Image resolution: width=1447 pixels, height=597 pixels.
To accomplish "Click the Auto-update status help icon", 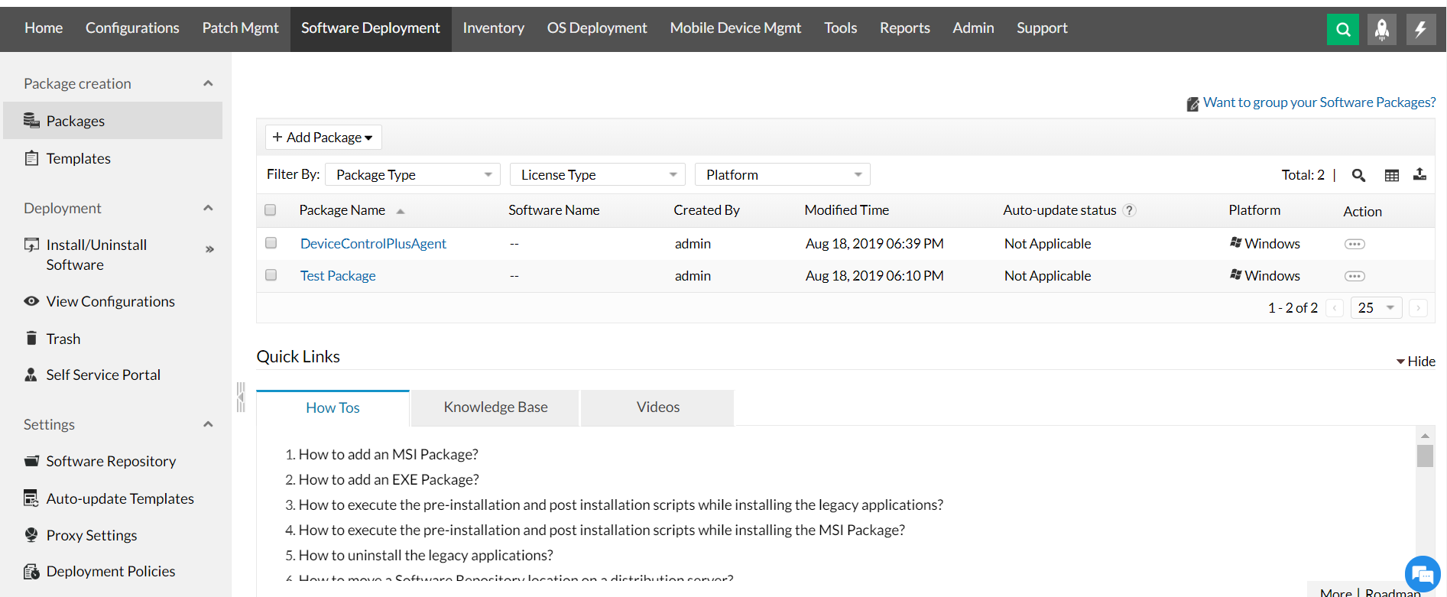I will coord(1130,210).
